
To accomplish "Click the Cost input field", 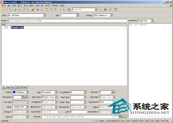I will tap(78, 112).
